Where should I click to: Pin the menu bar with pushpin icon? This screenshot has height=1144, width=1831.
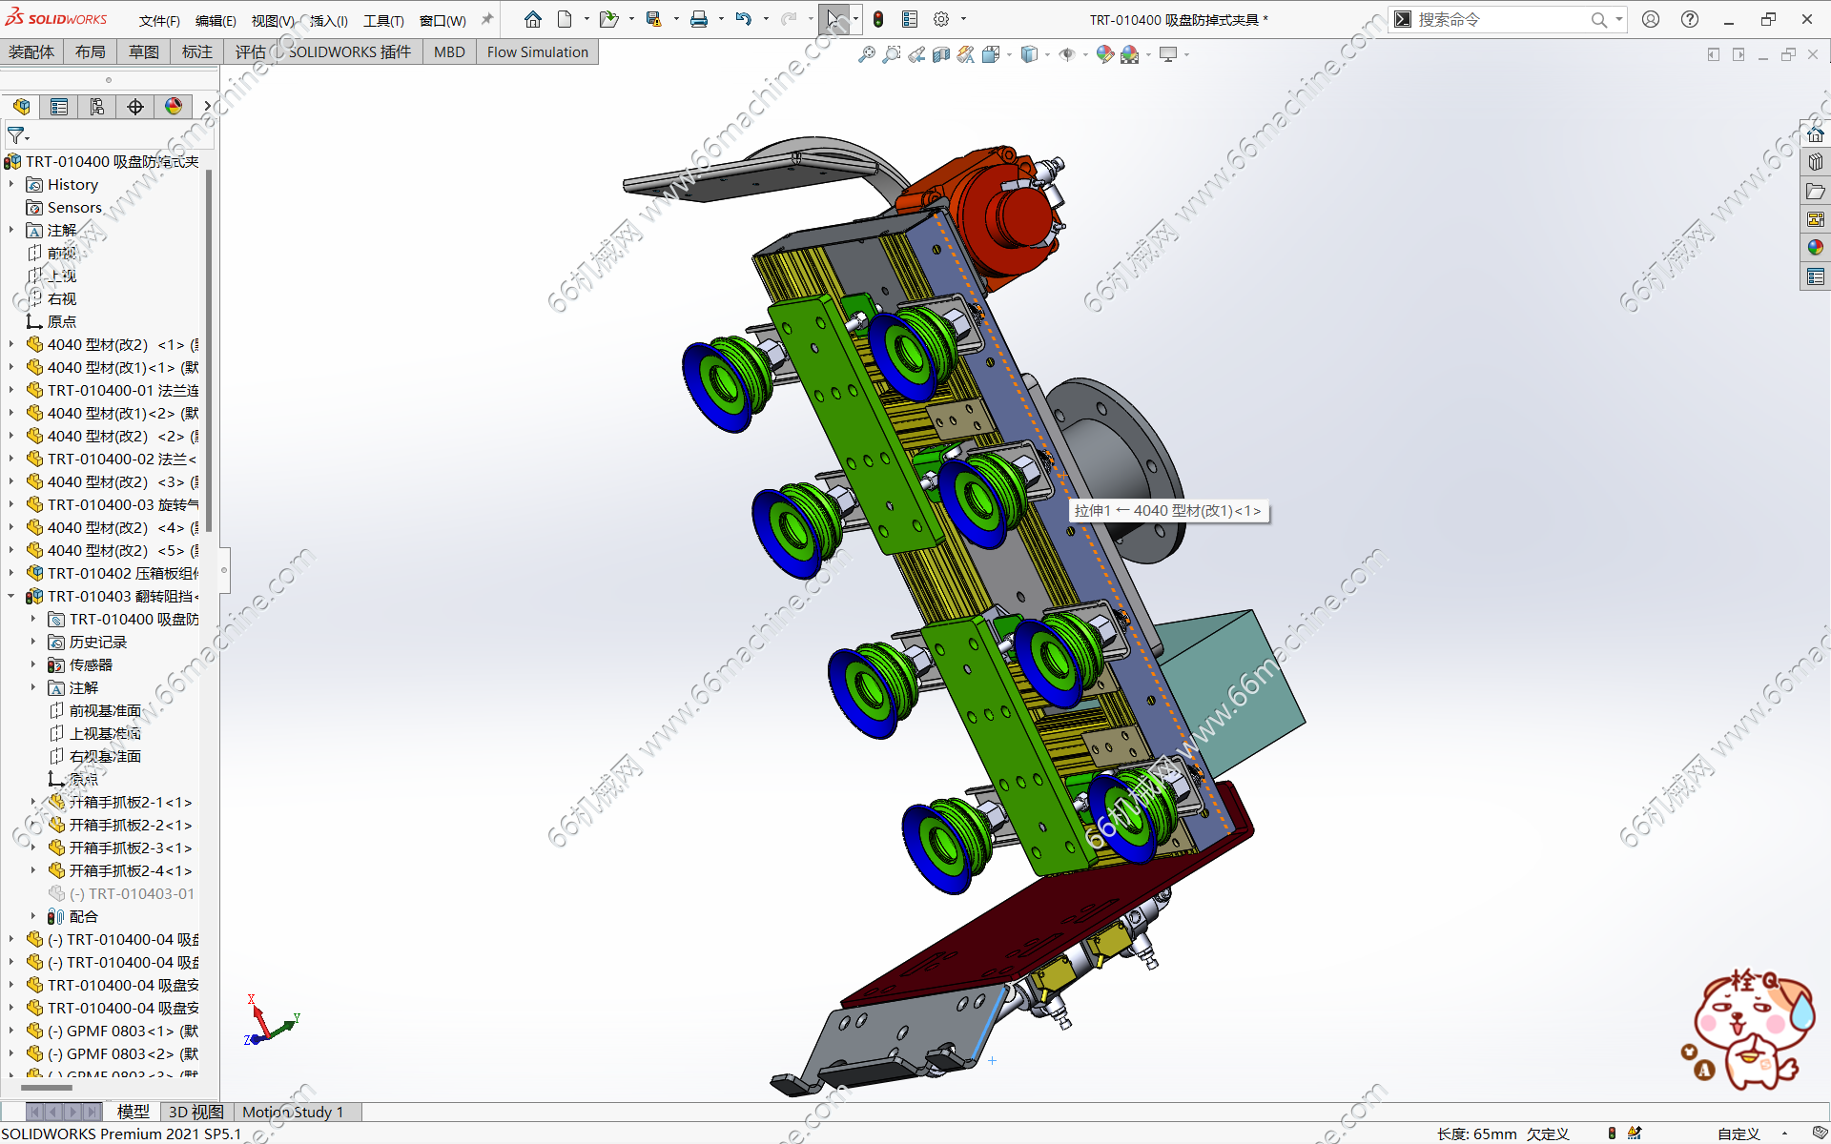(x=487, y=19)
